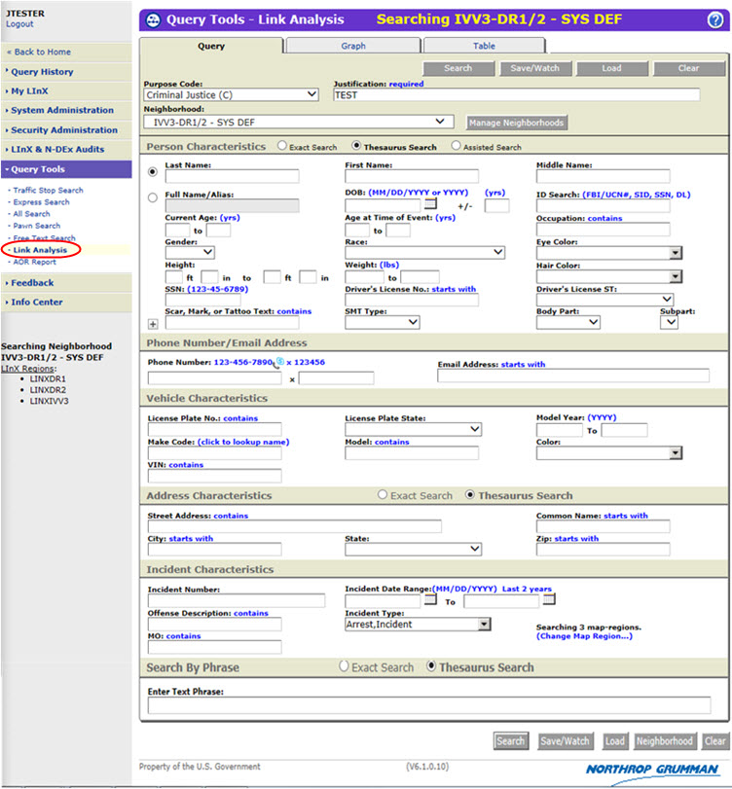Click the Enter Text Phrase input field
Viewport: 732px width, 789px height.
point(429,705)
